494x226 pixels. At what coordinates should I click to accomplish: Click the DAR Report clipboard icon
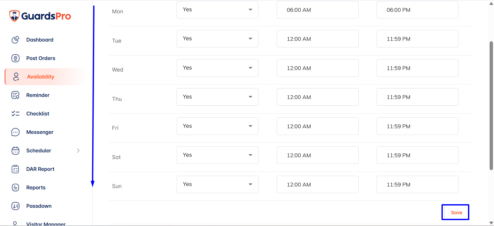tap(15, 169)
